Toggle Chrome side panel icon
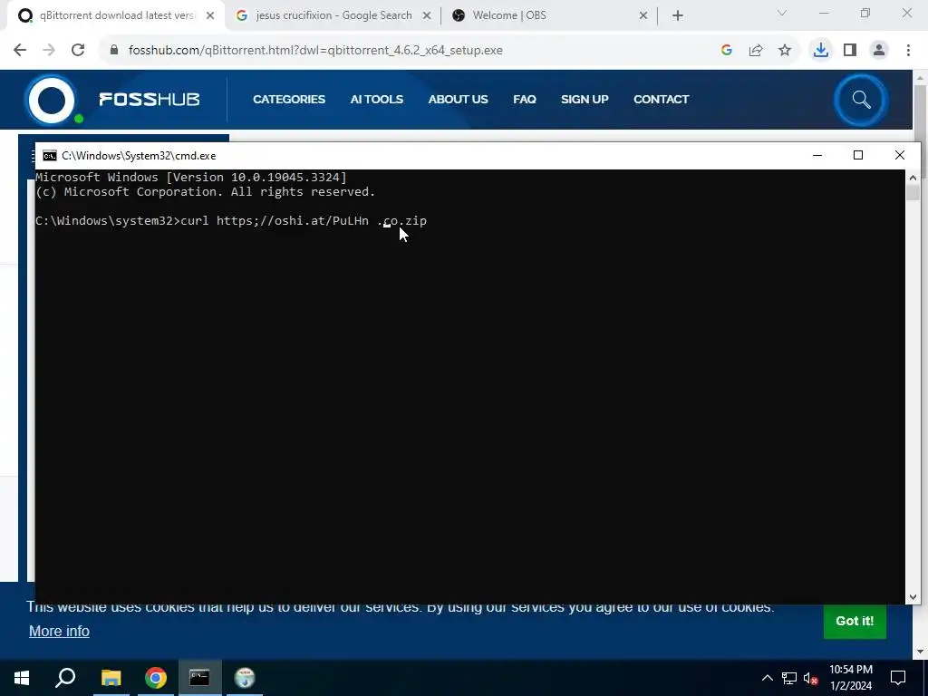 click(850, 51)
